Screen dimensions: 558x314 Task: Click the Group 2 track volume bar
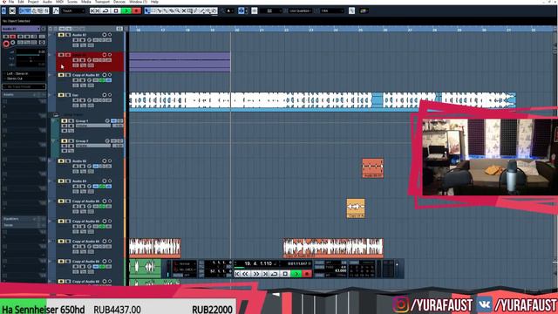[93, 146]
